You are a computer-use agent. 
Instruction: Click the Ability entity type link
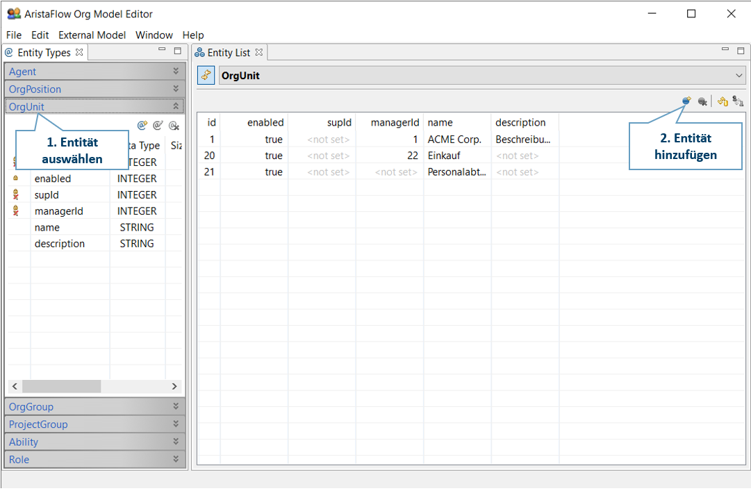pos(24,442)
